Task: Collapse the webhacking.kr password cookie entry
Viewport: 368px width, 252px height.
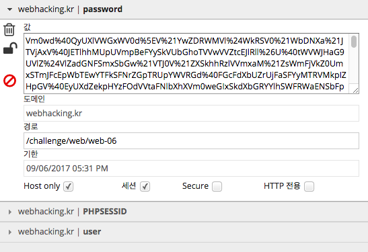Action: click(x=9, y=9)
